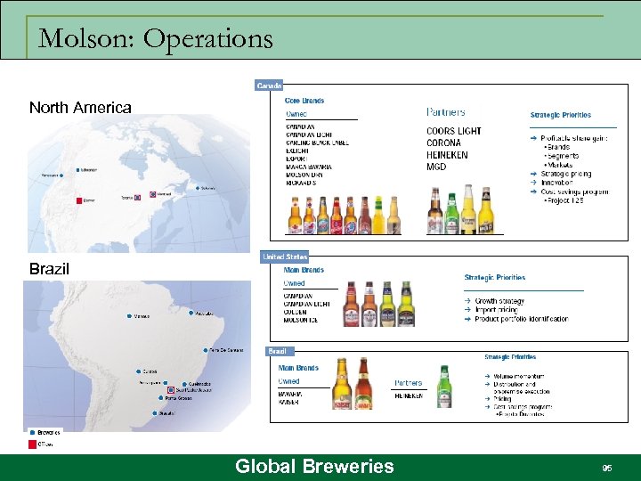Click 'HEINEKEN' in Canada Partners list
Viewport: 641px width, 481px height.
(447, 155)
